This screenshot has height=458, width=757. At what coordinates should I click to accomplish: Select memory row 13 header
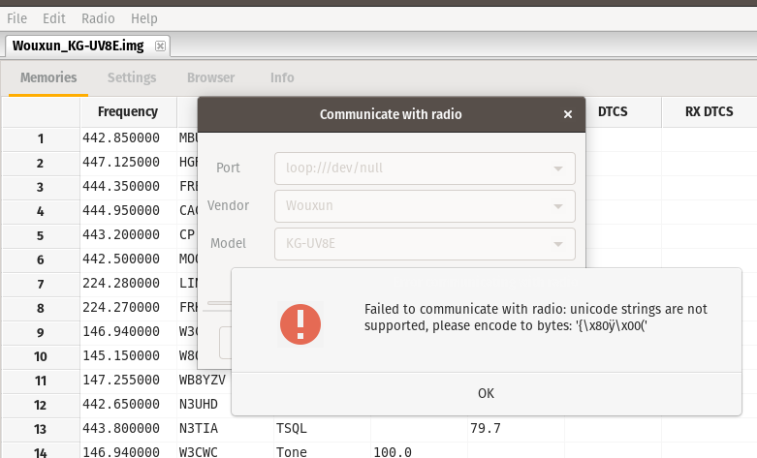[x=41, y=429]
